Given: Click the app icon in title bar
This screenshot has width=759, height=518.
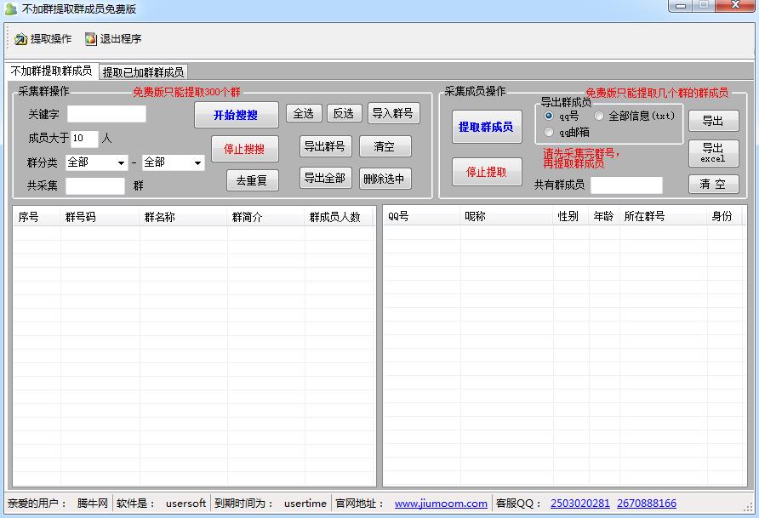Looking at the screenshot, I should (10, 9).
